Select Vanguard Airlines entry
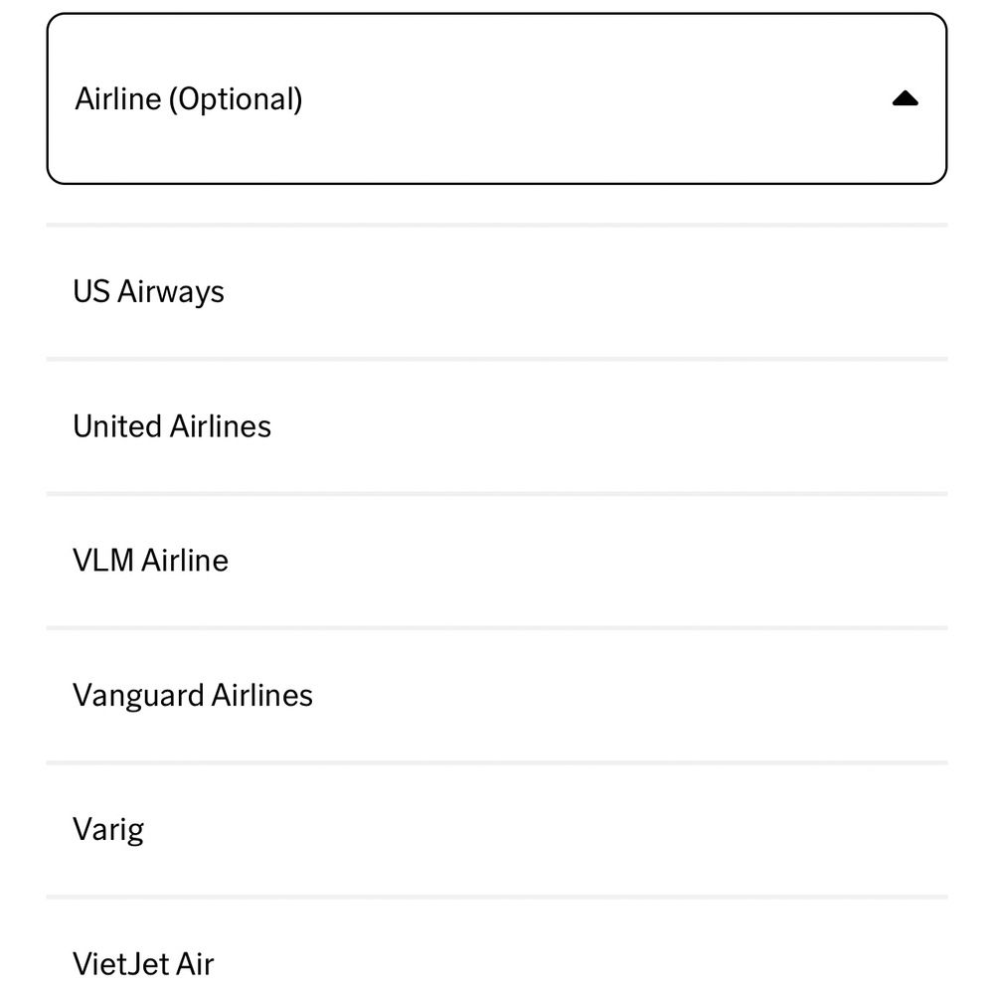Screen dimensions: 994x994 (x=193, y=694)
